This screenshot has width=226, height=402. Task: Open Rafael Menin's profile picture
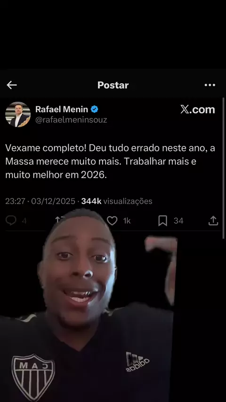18,114
